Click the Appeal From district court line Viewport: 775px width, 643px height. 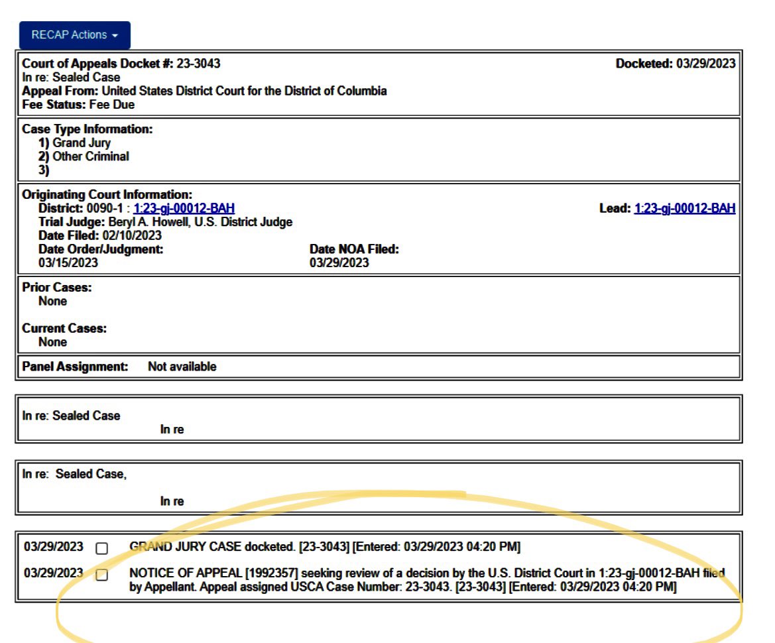(x=204, y=91)
